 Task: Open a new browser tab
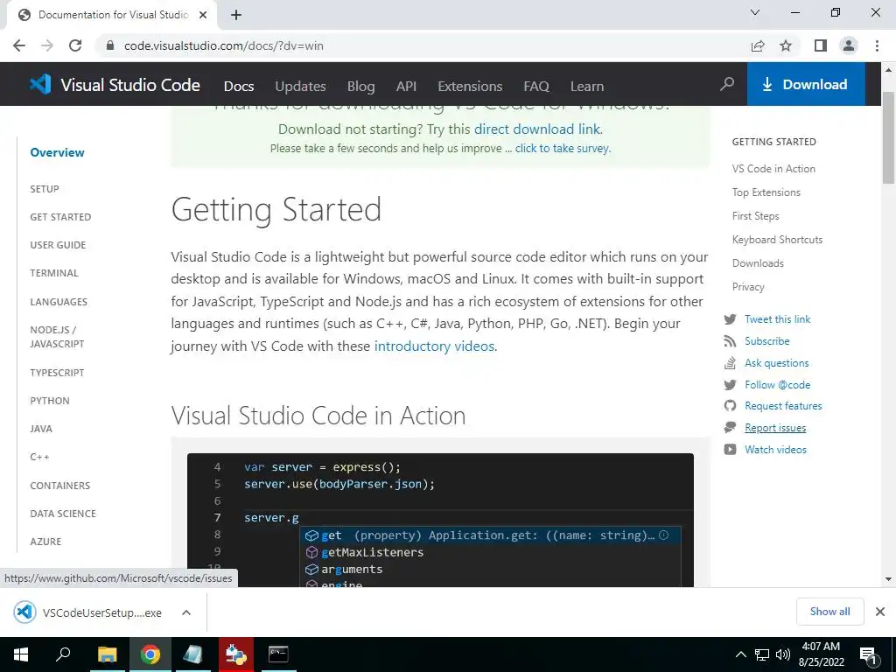tap(236, 15)
